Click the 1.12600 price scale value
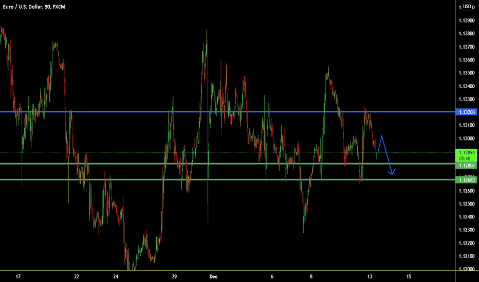The height and width of the screenshot is (282, 479). [467, 191]
